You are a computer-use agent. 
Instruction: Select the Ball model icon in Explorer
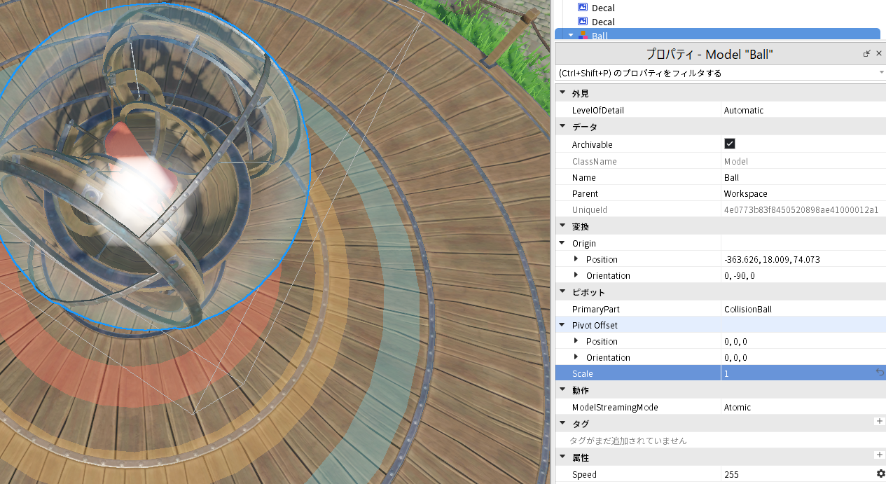583,35
